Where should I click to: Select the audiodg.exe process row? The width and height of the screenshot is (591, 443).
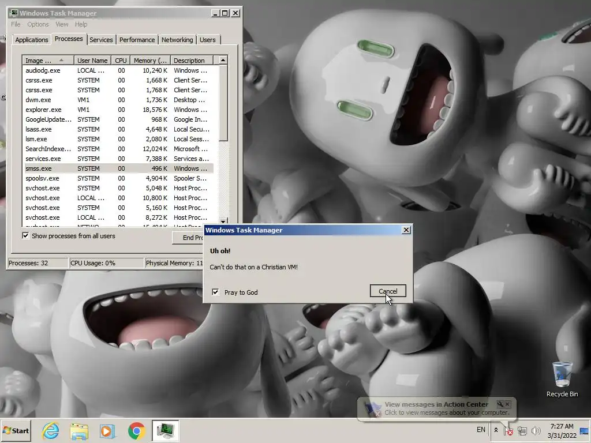pyautogui.click(x=119, y=70)
